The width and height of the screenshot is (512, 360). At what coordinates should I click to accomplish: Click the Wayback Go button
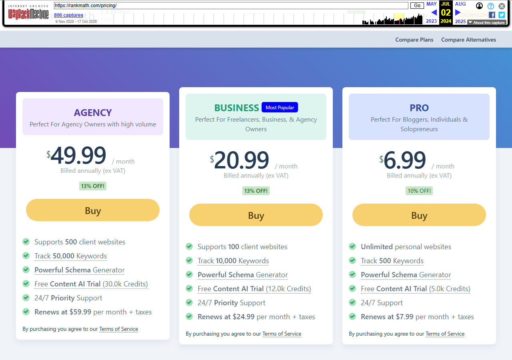(x=417, y=6)
